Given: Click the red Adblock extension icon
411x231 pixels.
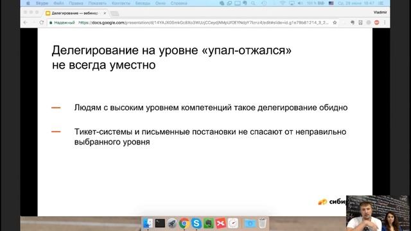Looking at the screenshot, I should (x=377, y=23).
